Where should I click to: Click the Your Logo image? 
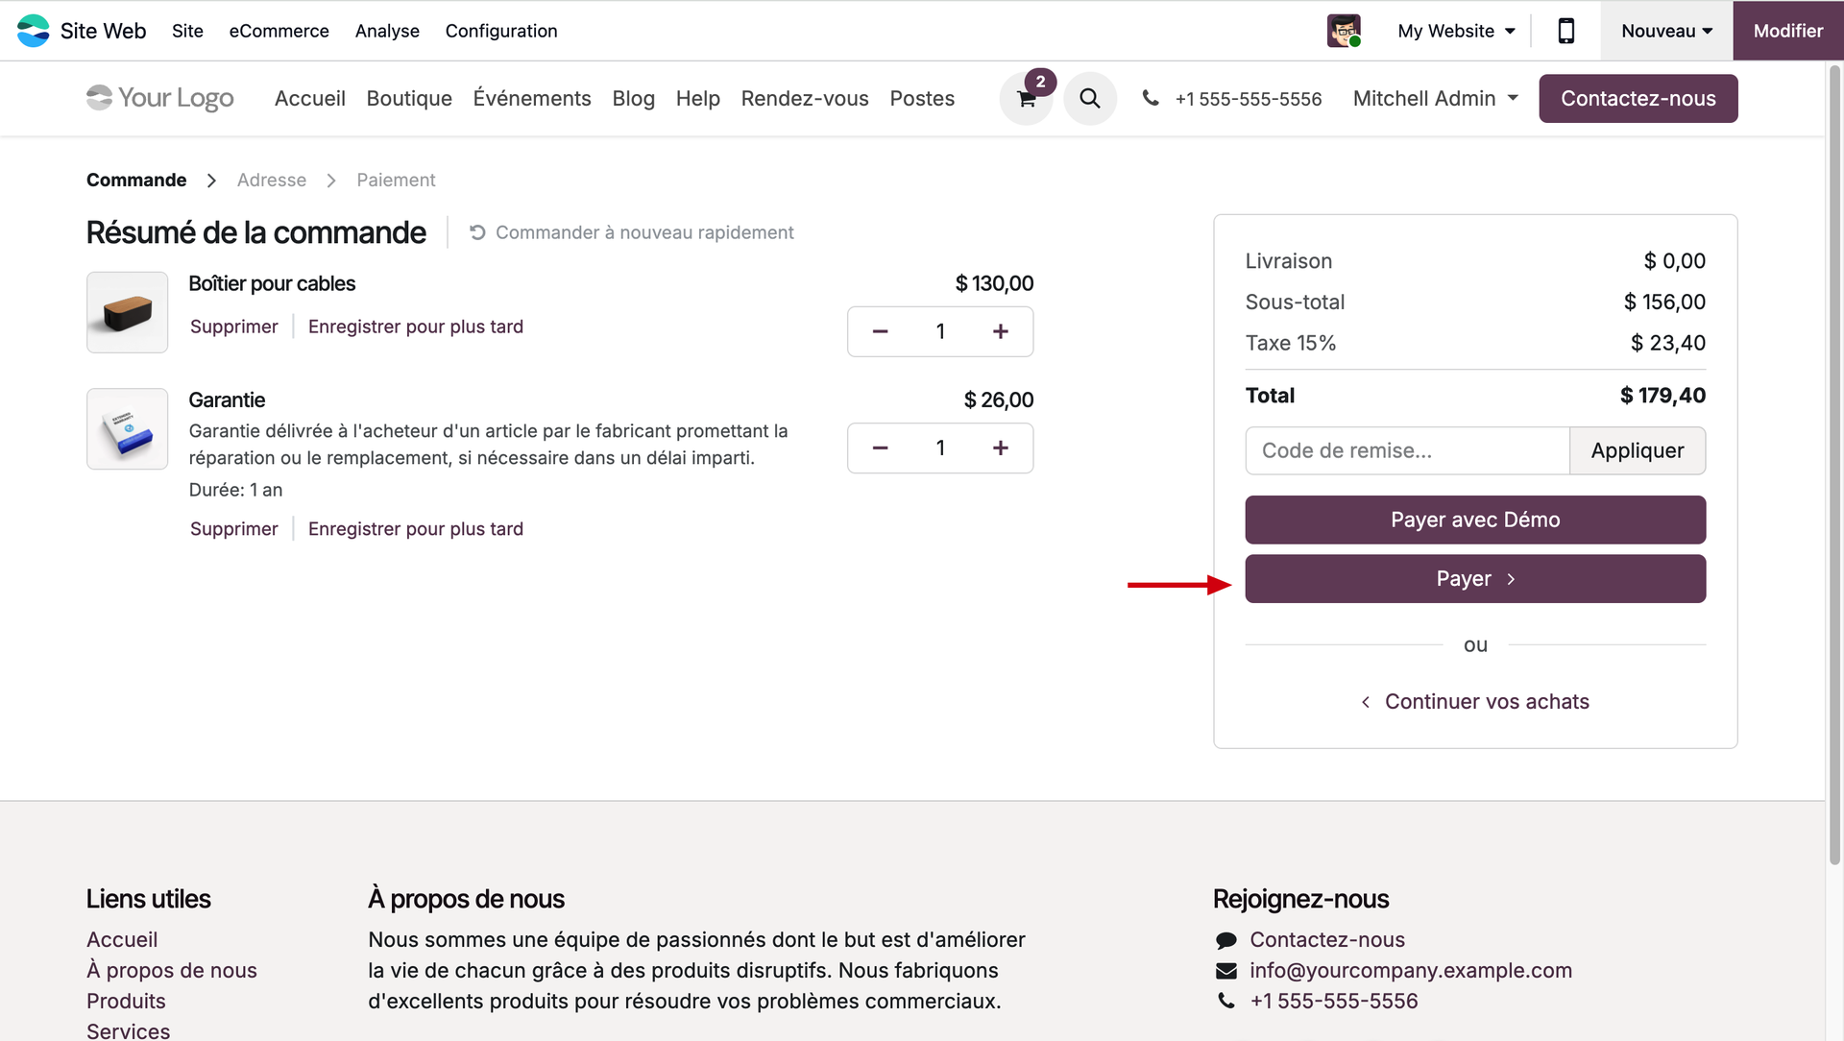point(160,98)
